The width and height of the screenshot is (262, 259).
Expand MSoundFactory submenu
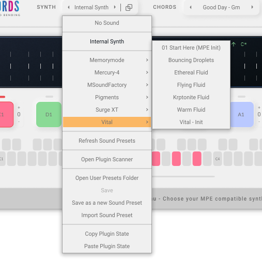(107, 85)
